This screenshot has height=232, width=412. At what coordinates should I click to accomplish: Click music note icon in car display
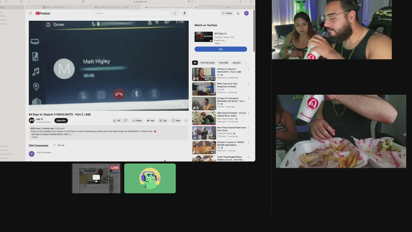click(36, 72)
